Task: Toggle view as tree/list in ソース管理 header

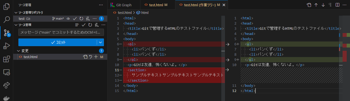Action: (x=77, y=25)
